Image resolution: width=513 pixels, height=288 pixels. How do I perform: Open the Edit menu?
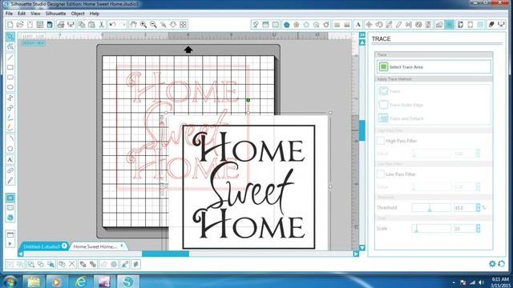point(22,14)
